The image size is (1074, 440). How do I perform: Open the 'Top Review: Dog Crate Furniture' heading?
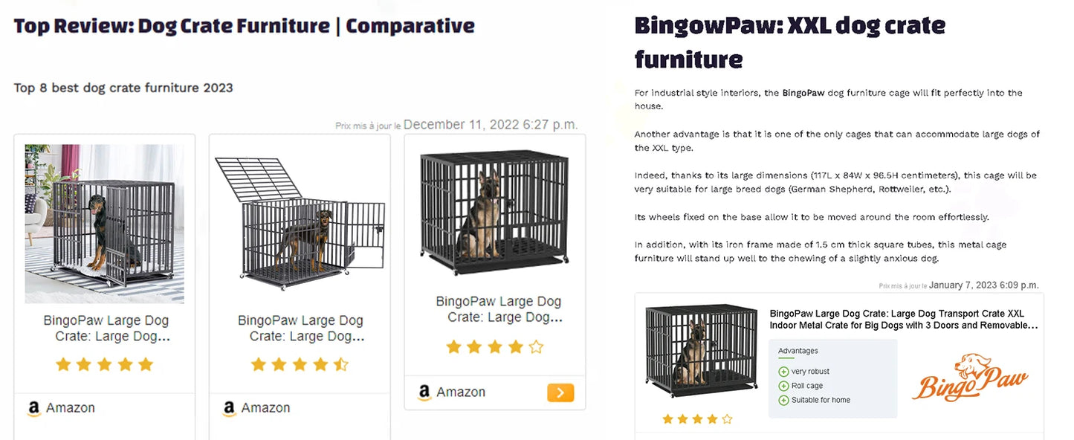click(x=244, y=25)
